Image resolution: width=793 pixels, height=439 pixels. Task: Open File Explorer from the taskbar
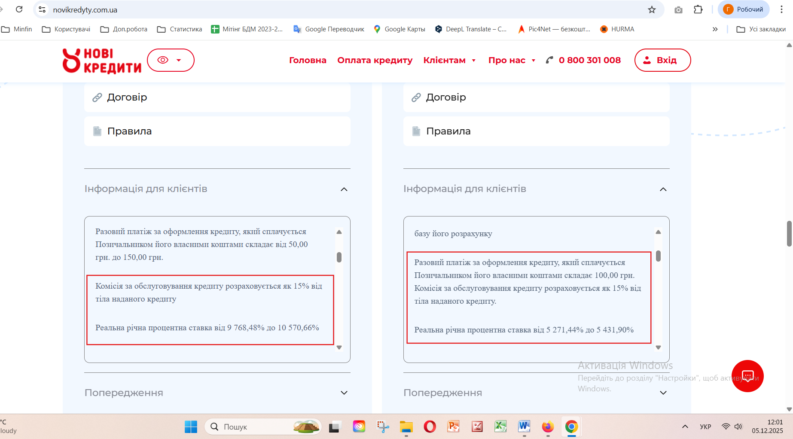click(406, 427)
